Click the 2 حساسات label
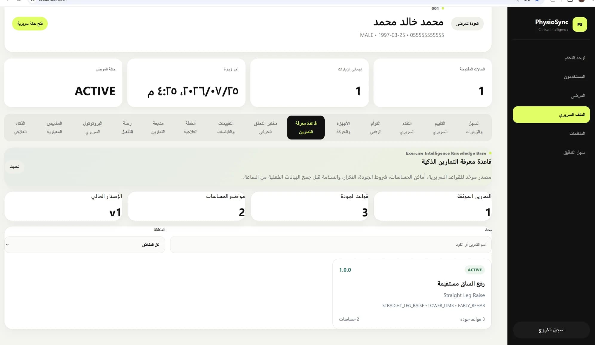The height and width of the screenshot is (345, 595). [x=349, y=319]
